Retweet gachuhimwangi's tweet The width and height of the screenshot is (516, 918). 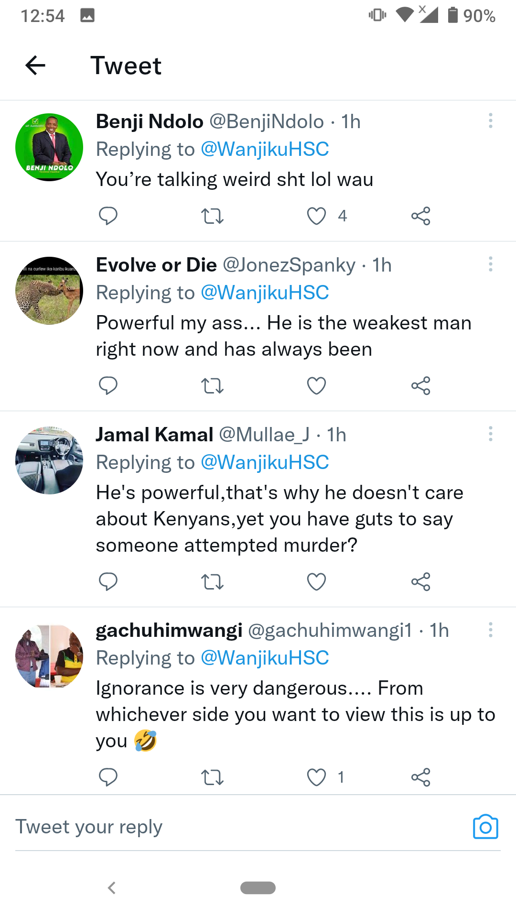coord(212,777)
